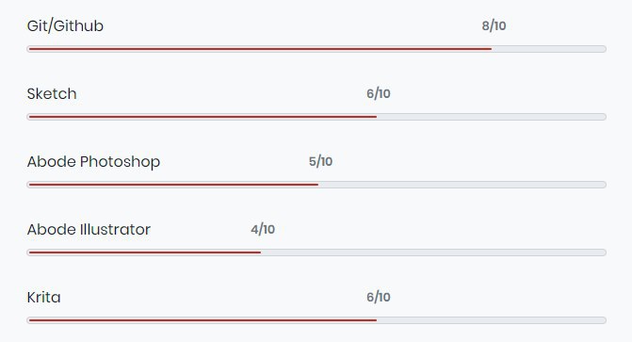The width and height of the screenshot is (632, 342).
Task: Click the Git/Github skill label
Action: click(x=65, y=25)
